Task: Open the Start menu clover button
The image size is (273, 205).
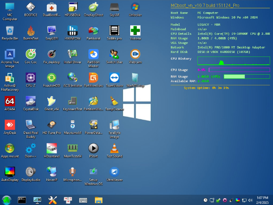Action: (7, 200)
